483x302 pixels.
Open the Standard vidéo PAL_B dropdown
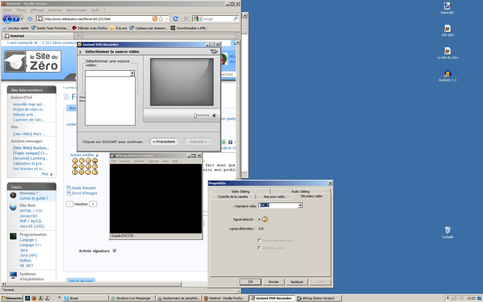point(300,205)
